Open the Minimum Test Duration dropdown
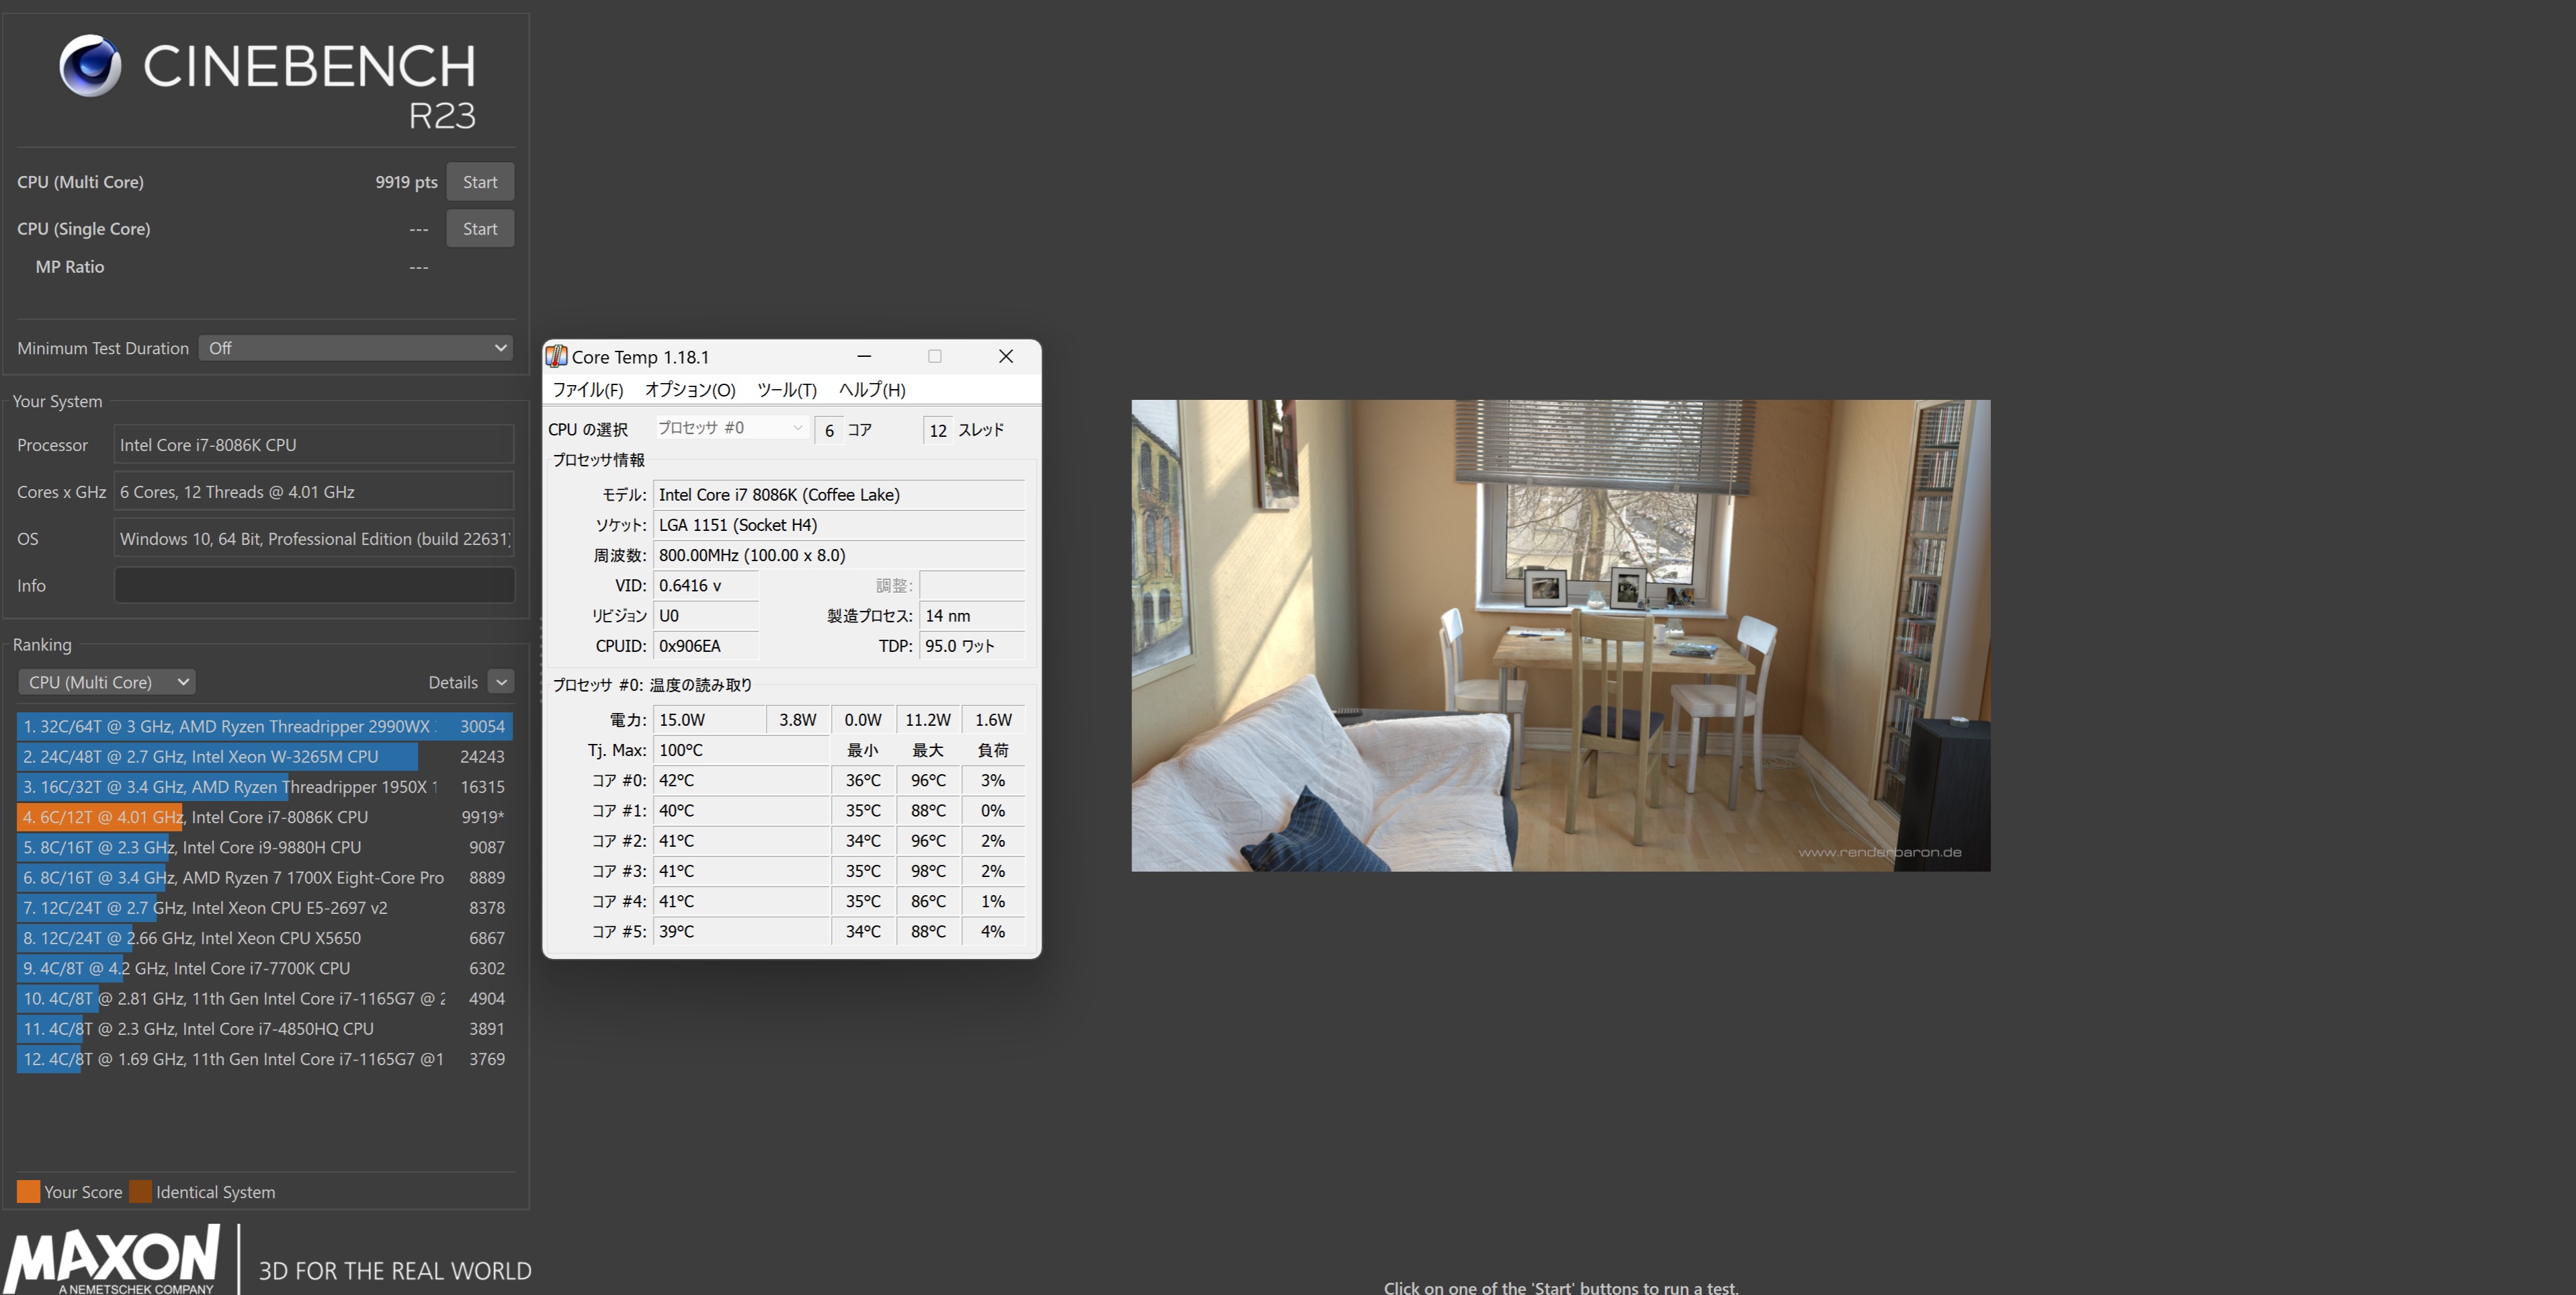This screenshot has width=2576, height=1295. (x=356, y=348)
